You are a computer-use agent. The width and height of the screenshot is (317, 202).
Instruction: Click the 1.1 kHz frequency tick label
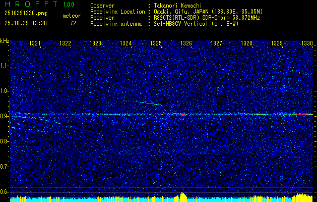4,66
